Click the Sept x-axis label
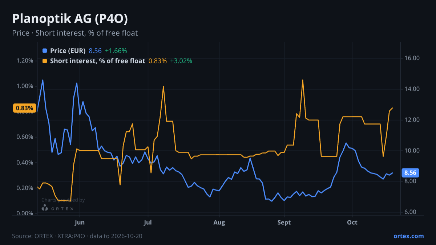The image size is (436, 245). coord(284,222)
